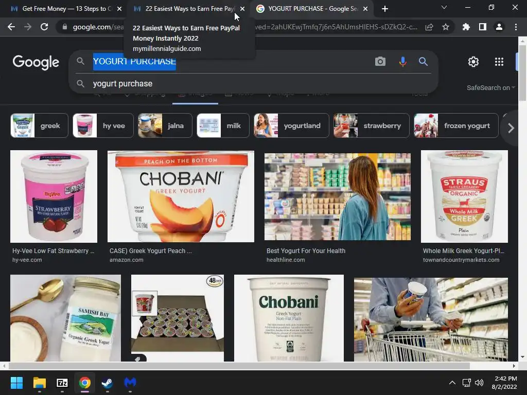Open the share page icon in address bar
This screenshot has width=527, height=395.
429,27
